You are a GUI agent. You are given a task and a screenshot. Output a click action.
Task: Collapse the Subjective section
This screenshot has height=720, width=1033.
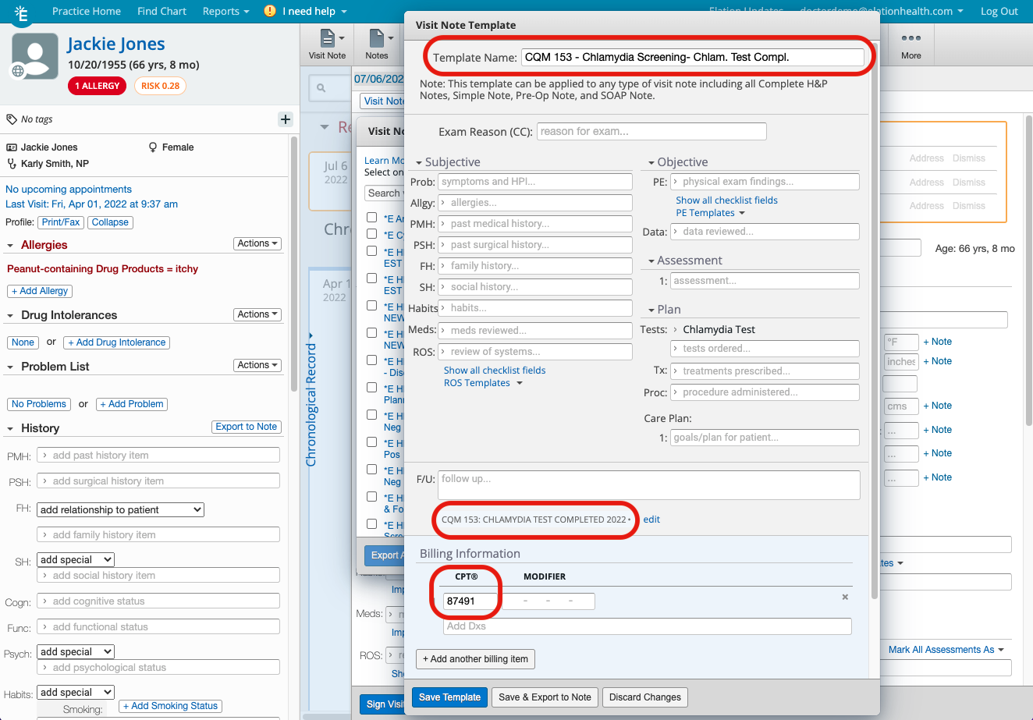(x=417, y=162)
